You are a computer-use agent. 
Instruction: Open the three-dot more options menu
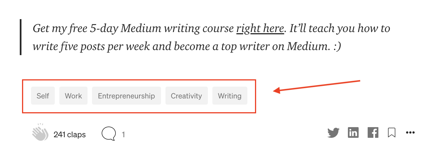coord(410,133)
